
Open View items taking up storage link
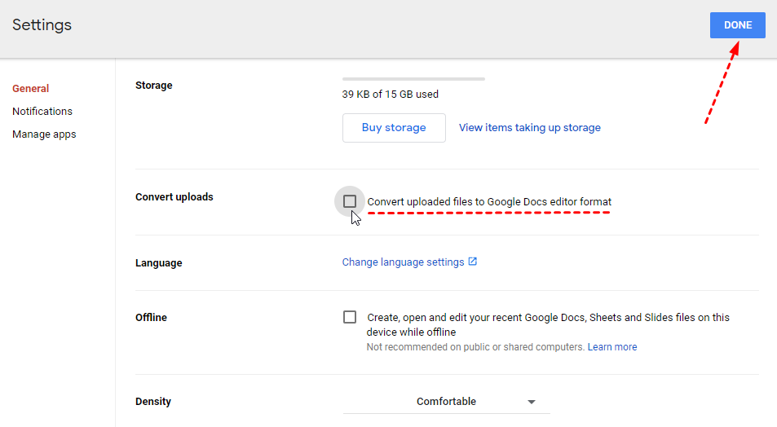(x=529, y=128)
